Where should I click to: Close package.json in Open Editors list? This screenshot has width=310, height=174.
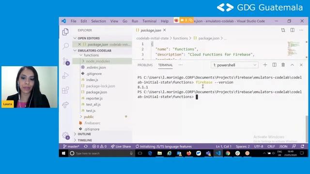[79, 44]
